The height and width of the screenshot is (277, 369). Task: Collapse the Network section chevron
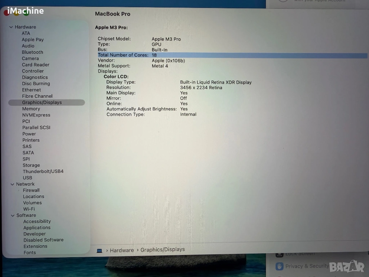pyautogui.click(x=13, y=184)
